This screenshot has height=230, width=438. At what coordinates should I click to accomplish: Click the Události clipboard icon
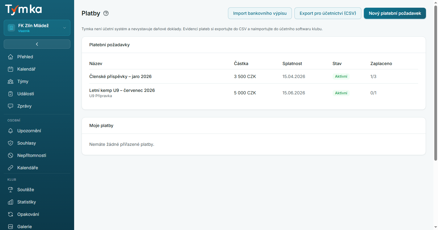pos(11,94)
